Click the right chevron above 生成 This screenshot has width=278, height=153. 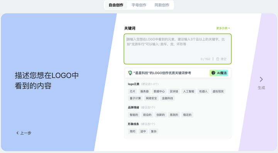(x=261, y=79)
